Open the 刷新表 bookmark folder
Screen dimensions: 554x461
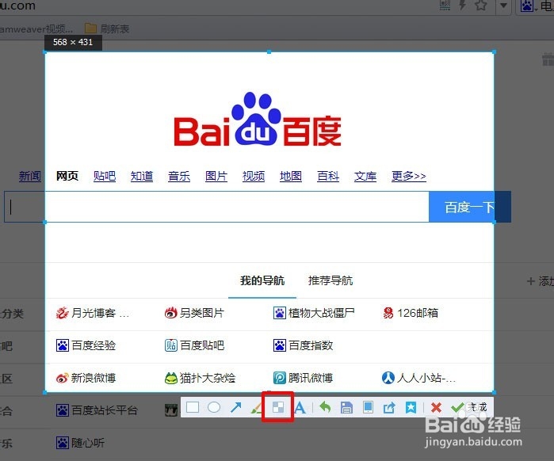coord(107,29)
